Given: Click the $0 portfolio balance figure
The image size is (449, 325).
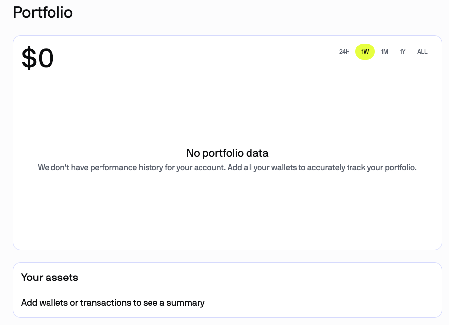Looking at the screenshot, I should click(36, 58).
